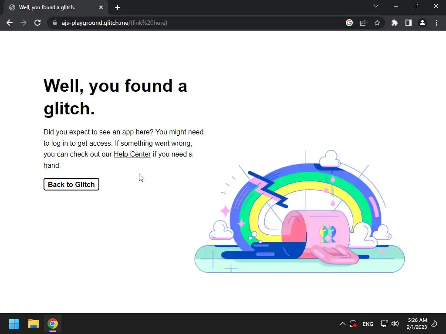This screenshot has width=446, height=334.
Task: Open the Windows Start menu
Action: pyautogui.click(x=14, y=324)
